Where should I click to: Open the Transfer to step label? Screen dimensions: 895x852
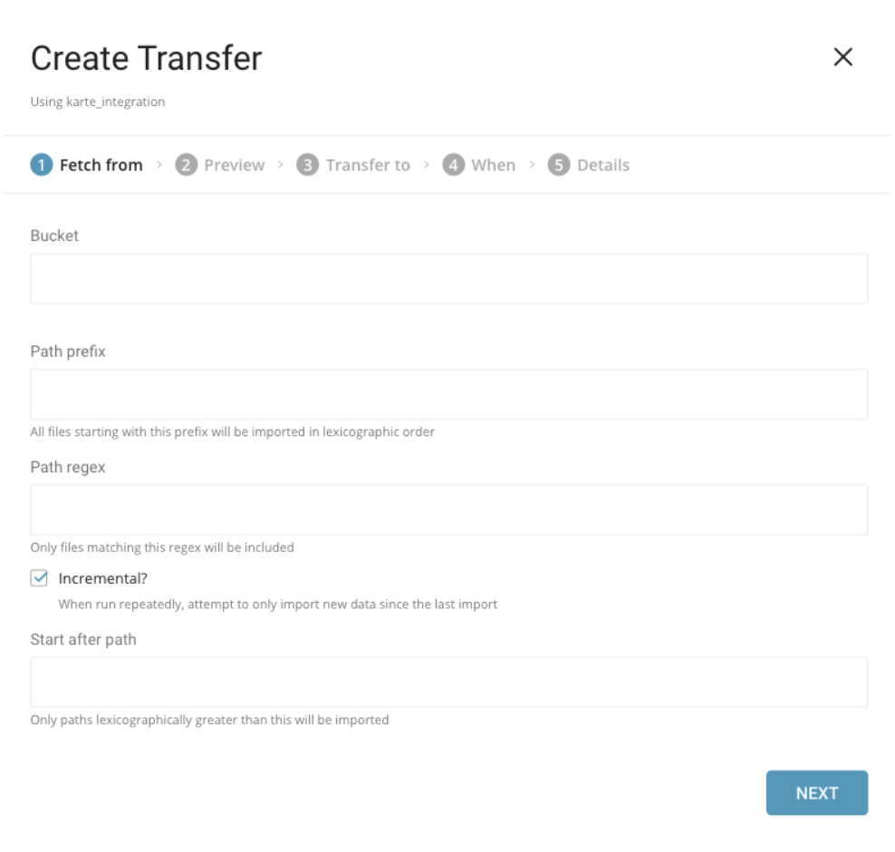(368, 165)
